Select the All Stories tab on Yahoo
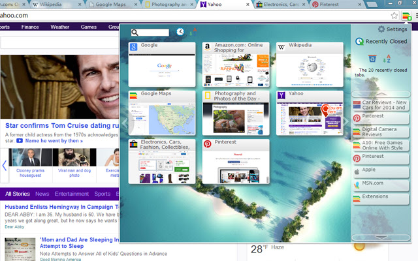This screenshot has width=418, height=261. click(x=18, y=194)
